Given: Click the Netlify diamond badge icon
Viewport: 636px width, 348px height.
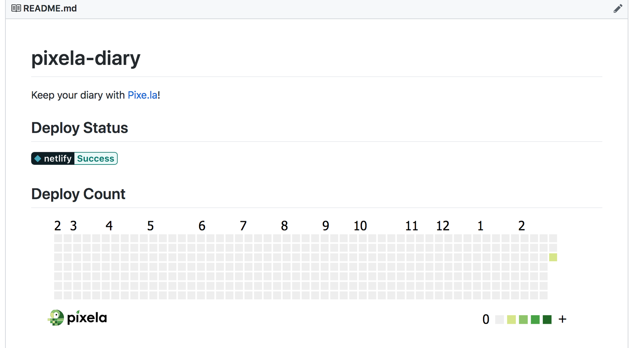Looking at the screenshot, I should 38,158.
